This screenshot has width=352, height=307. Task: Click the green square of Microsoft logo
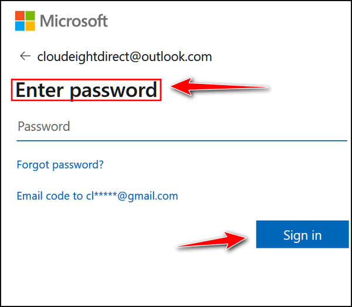(31, 15)
